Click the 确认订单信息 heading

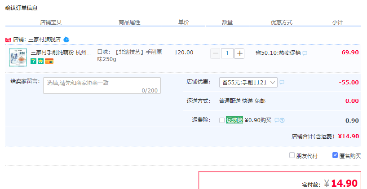[x=21, y=8]
